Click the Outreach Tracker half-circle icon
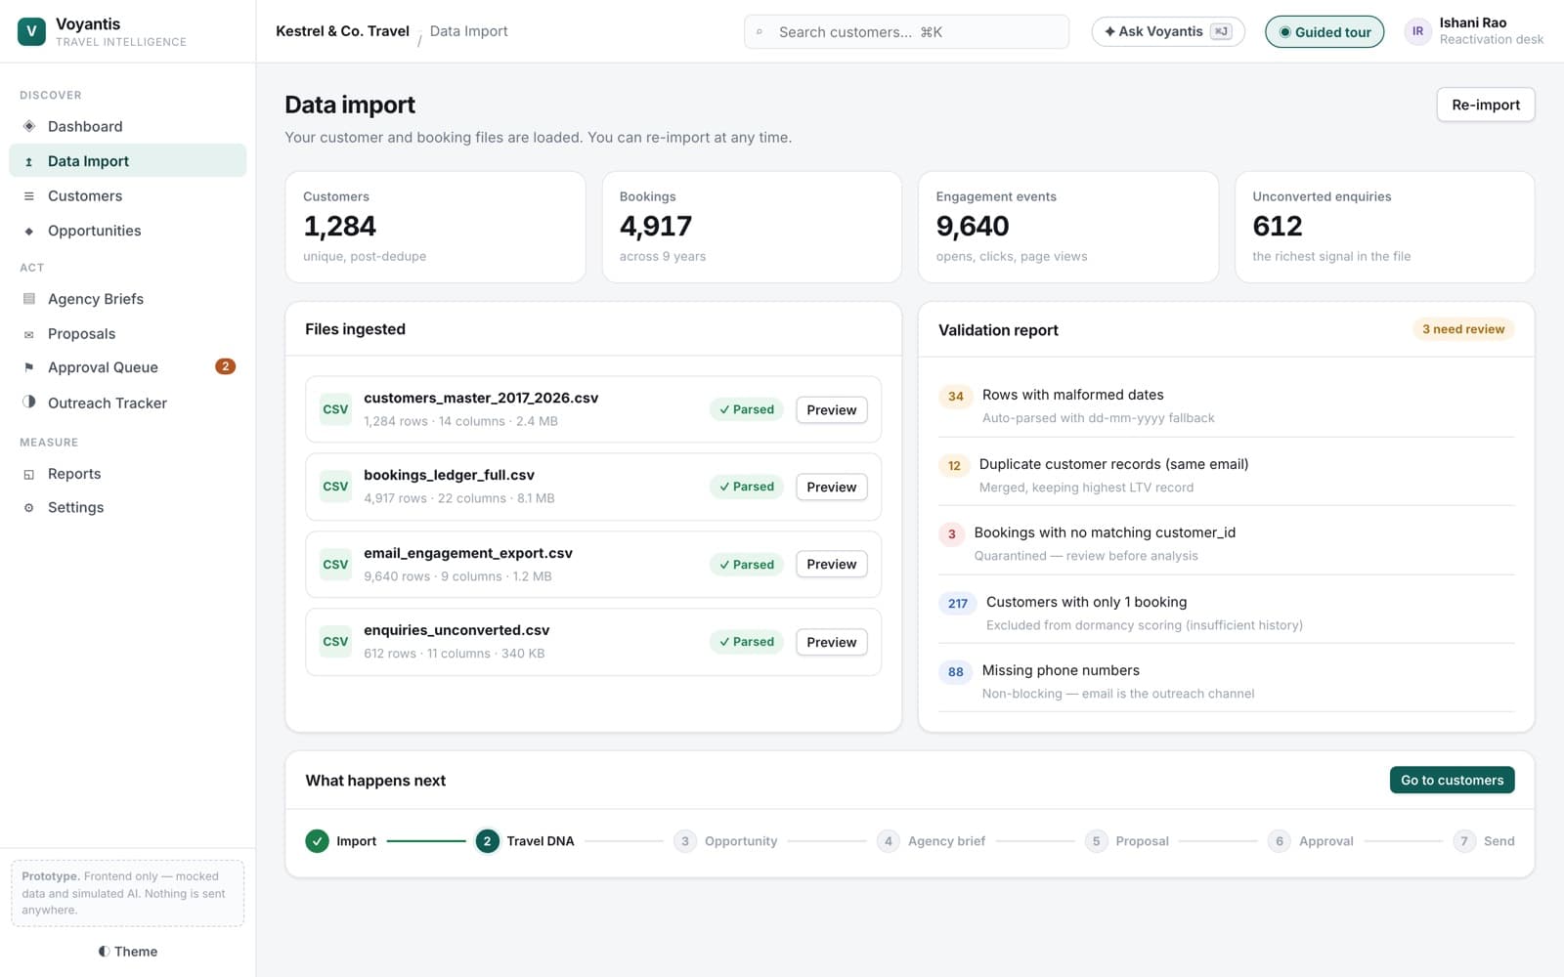Image resolution: width=1564 pixels, height=977 pixels. click(x=29, y=402)
